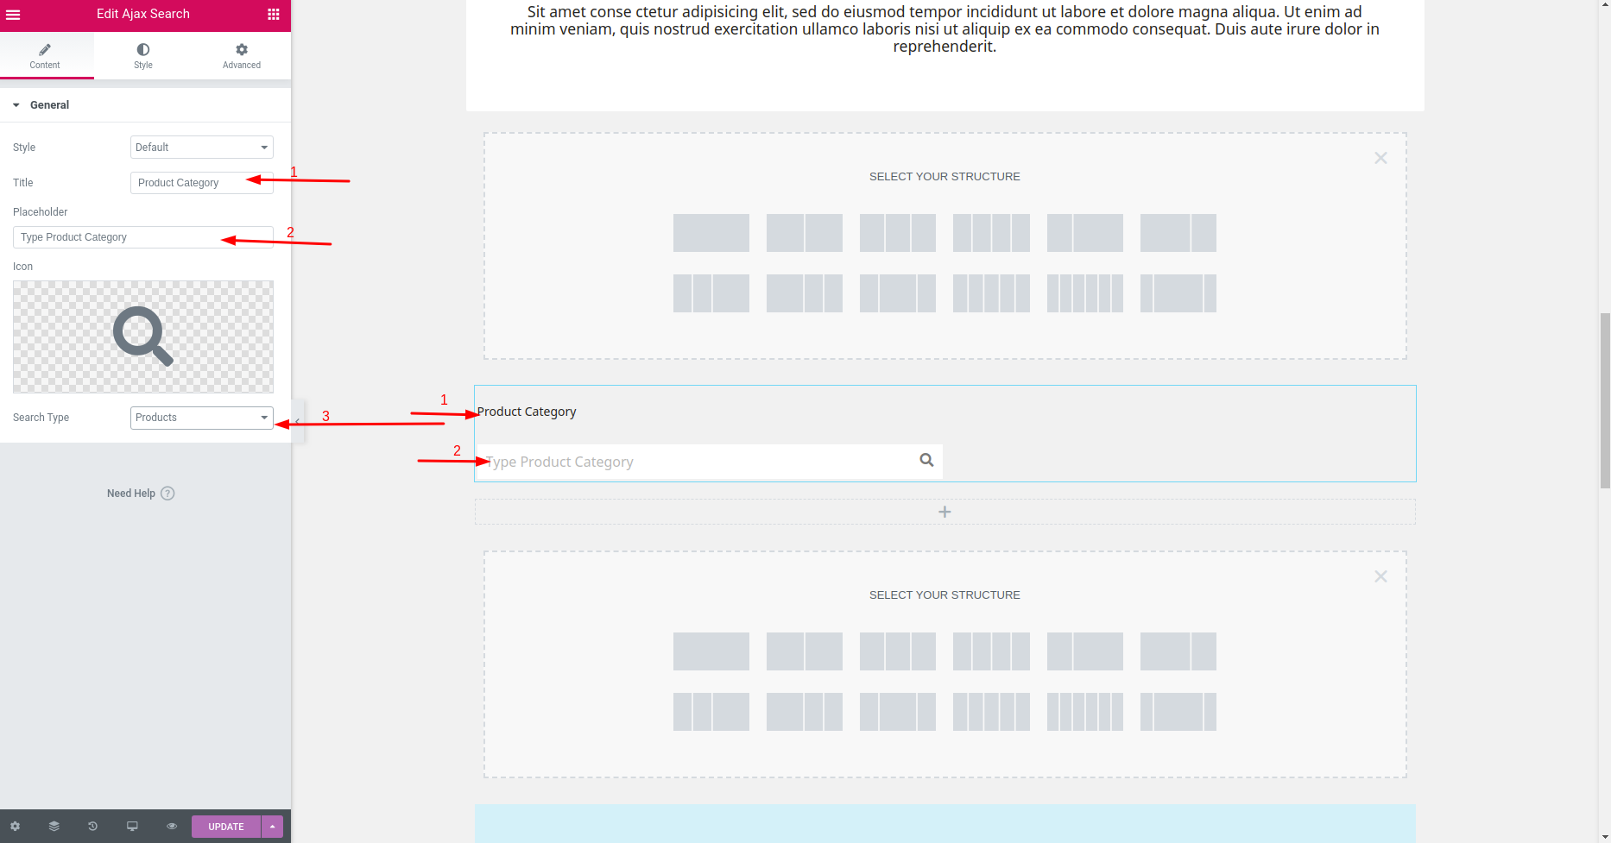Choose the search icon preview image

pos(143,337)
